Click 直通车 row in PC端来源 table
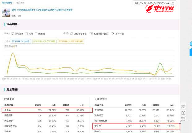The width and height of the screenshot is (192, 133). click(47, 110)
